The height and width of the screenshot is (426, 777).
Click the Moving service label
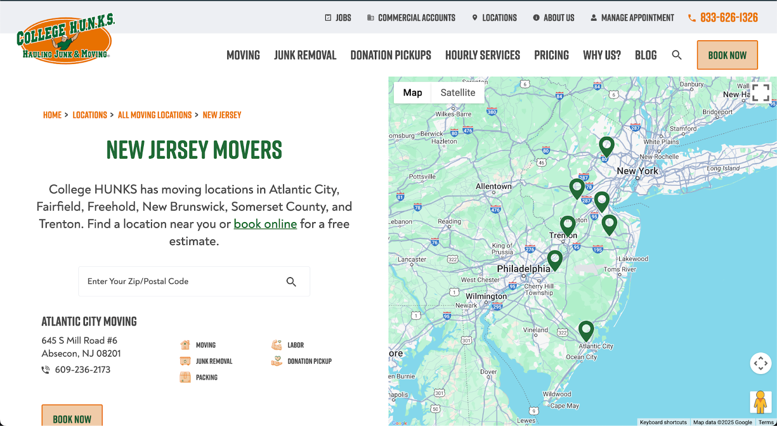pos(206,345)
